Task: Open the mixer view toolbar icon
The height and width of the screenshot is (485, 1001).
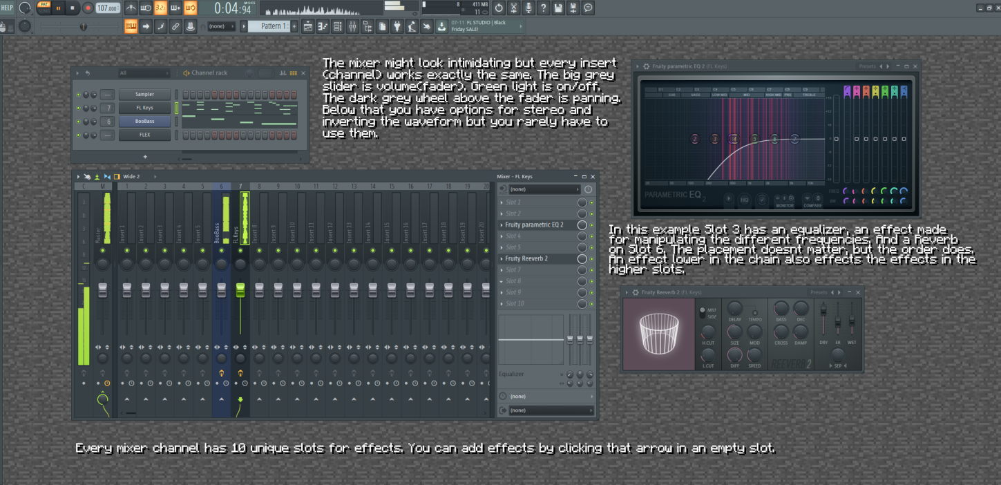Action: (352, 26)
